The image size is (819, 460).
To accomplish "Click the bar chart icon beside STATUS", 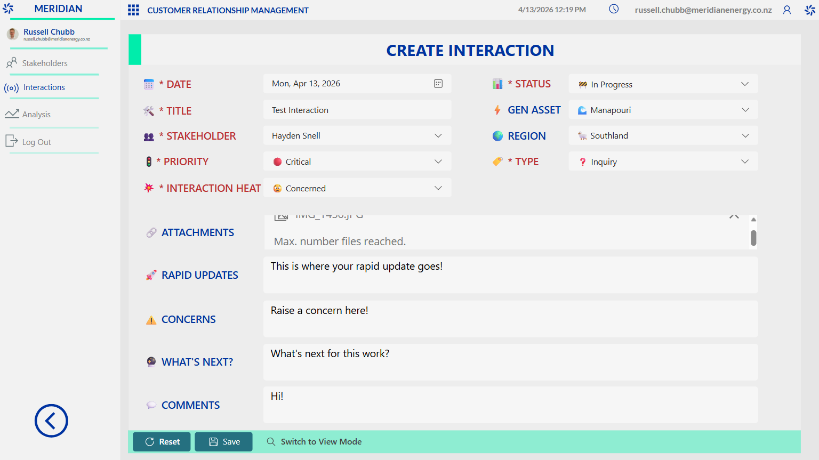I will (497, 84).
